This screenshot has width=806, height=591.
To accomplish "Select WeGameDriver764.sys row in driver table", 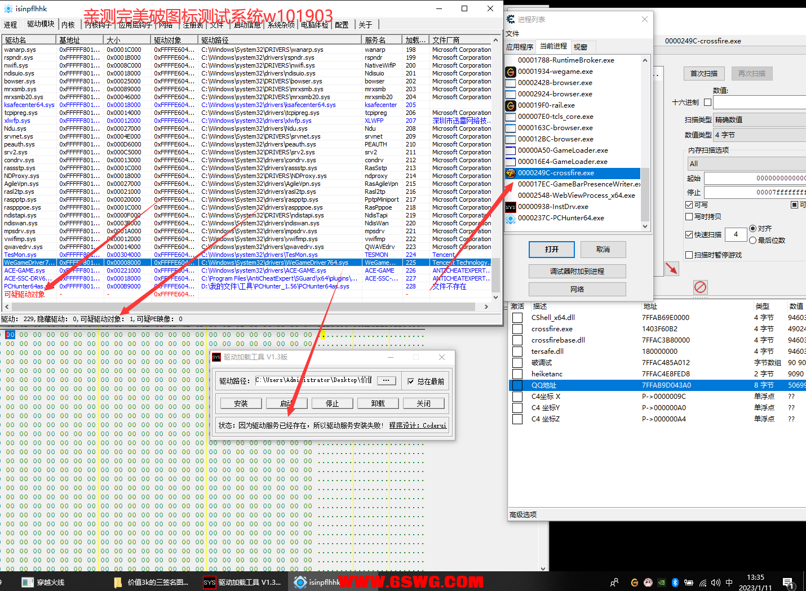I will pos(247,263).
